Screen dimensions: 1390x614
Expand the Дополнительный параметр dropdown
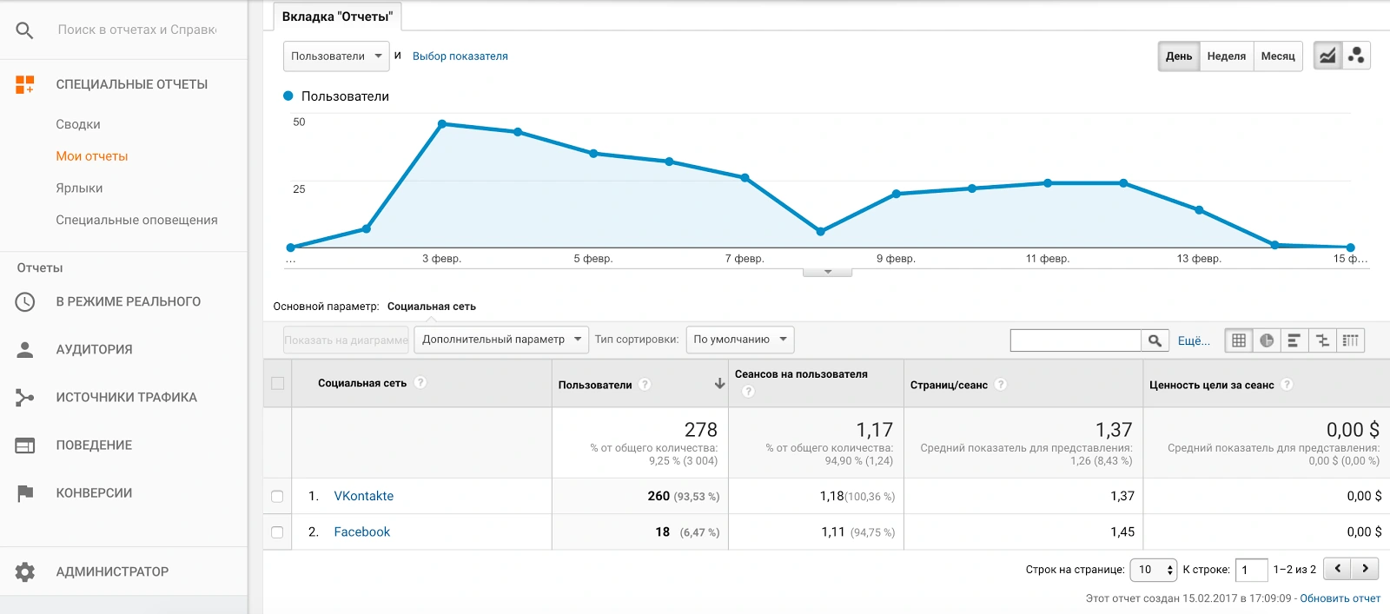coord(501,340)
